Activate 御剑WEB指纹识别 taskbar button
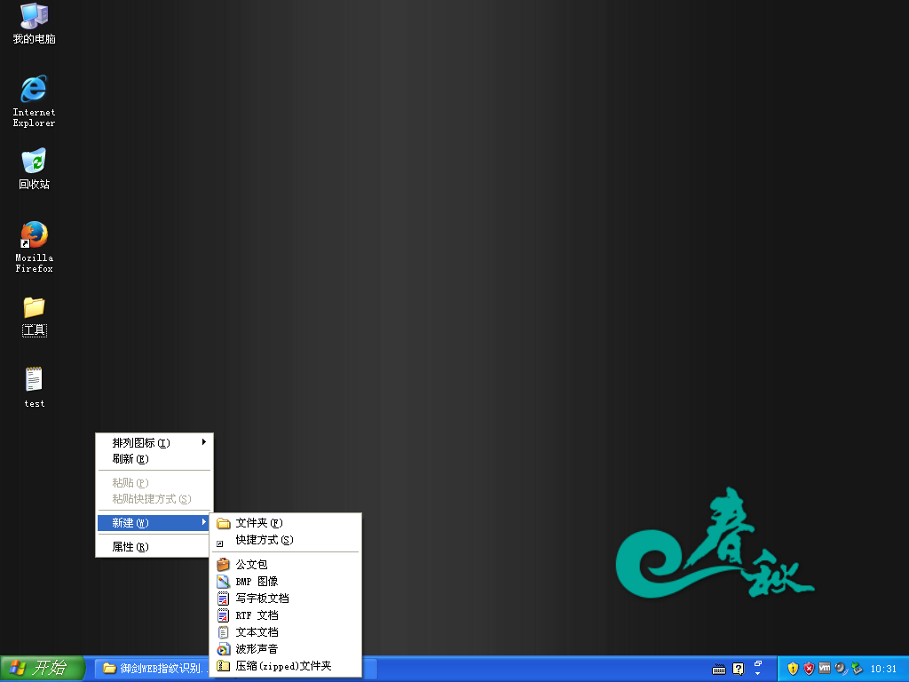The image size is (909, 682). pyautogui.click(x=153, y=669)
